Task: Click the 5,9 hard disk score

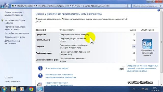Action: pyautogui.click(x=134, y=60)
